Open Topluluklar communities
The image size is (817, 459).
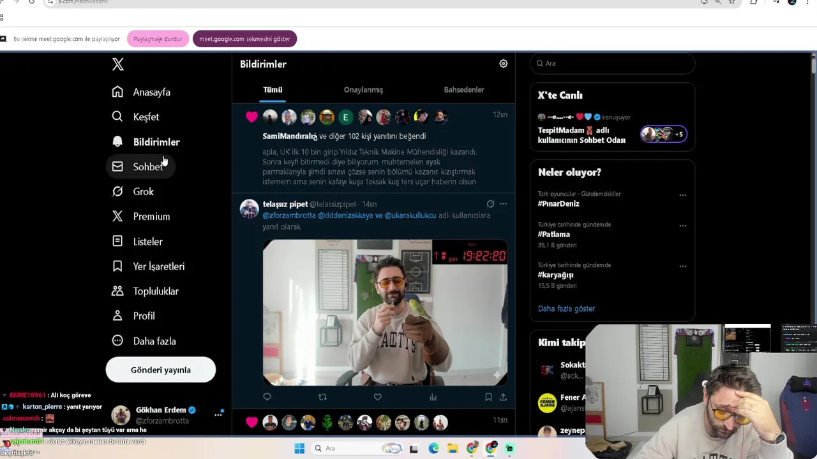(146, 291)
